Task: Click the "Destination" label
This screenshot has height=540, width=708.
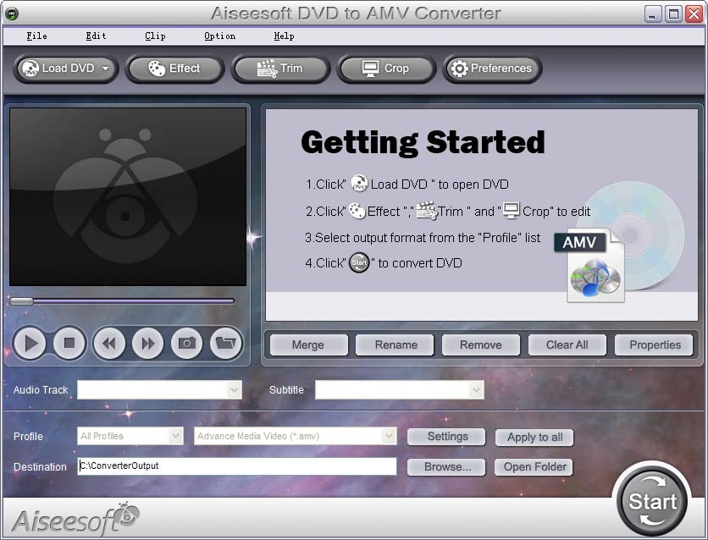Action: (40, 467)
